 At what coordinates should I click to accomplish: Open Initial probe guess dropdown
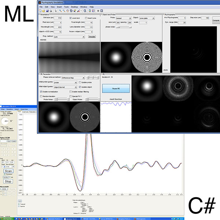(x=65, y=82)
